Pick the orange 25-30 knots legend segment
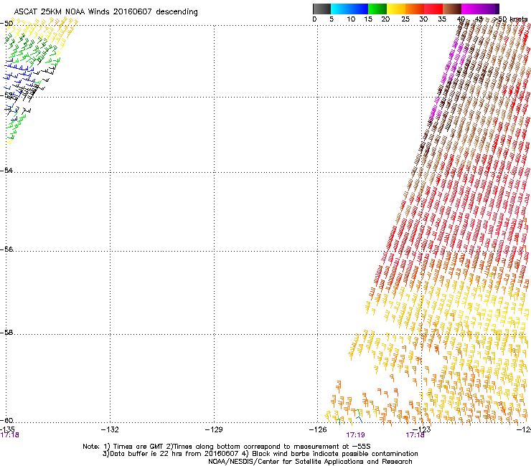531x466 pixels. pyautogui.click(x=415, y=9)
